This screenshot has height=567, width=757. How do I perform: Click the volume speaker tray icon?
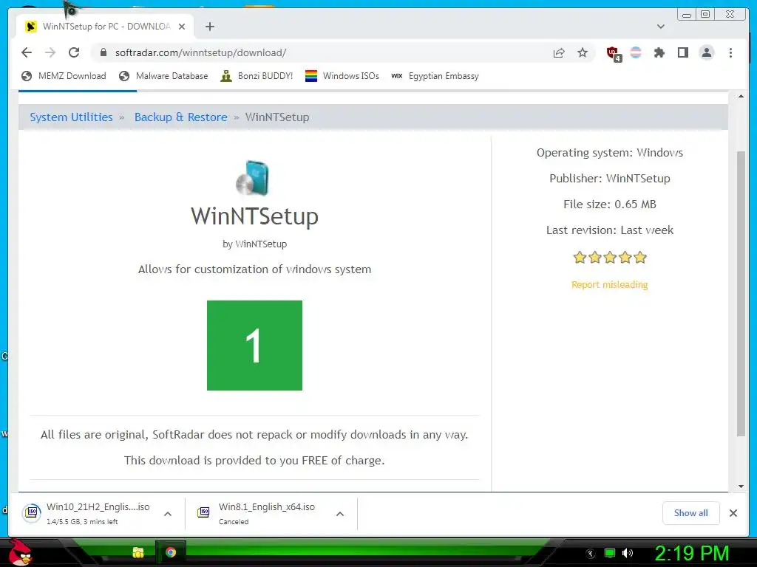(x=628, y=553)
